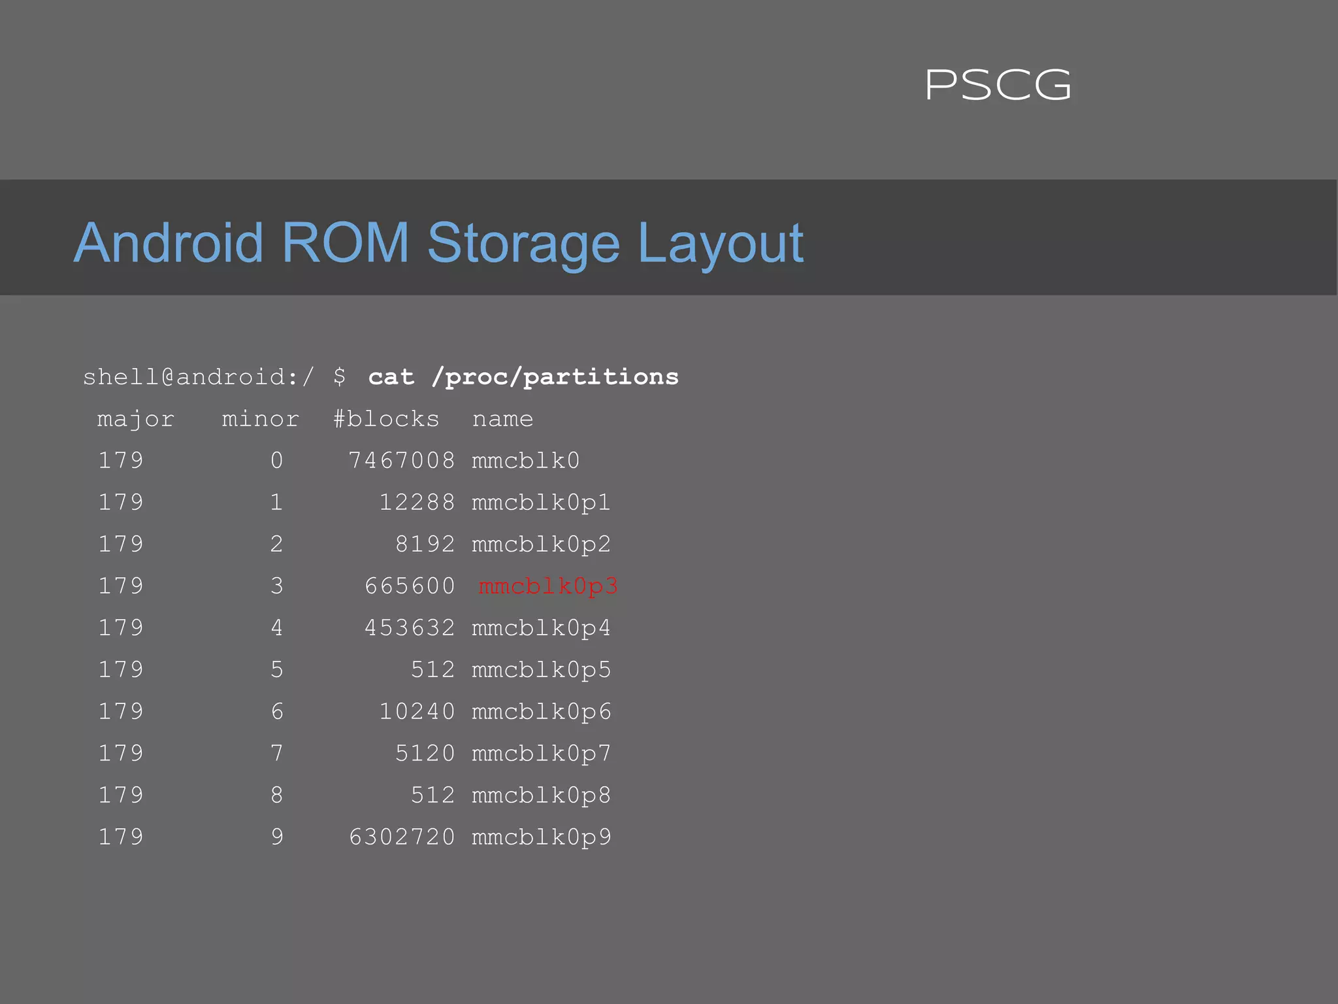Viewport: 1338px width, 1004px height.
Task: Select the Android ROM Storage Layout title
Action: (438, 244)
